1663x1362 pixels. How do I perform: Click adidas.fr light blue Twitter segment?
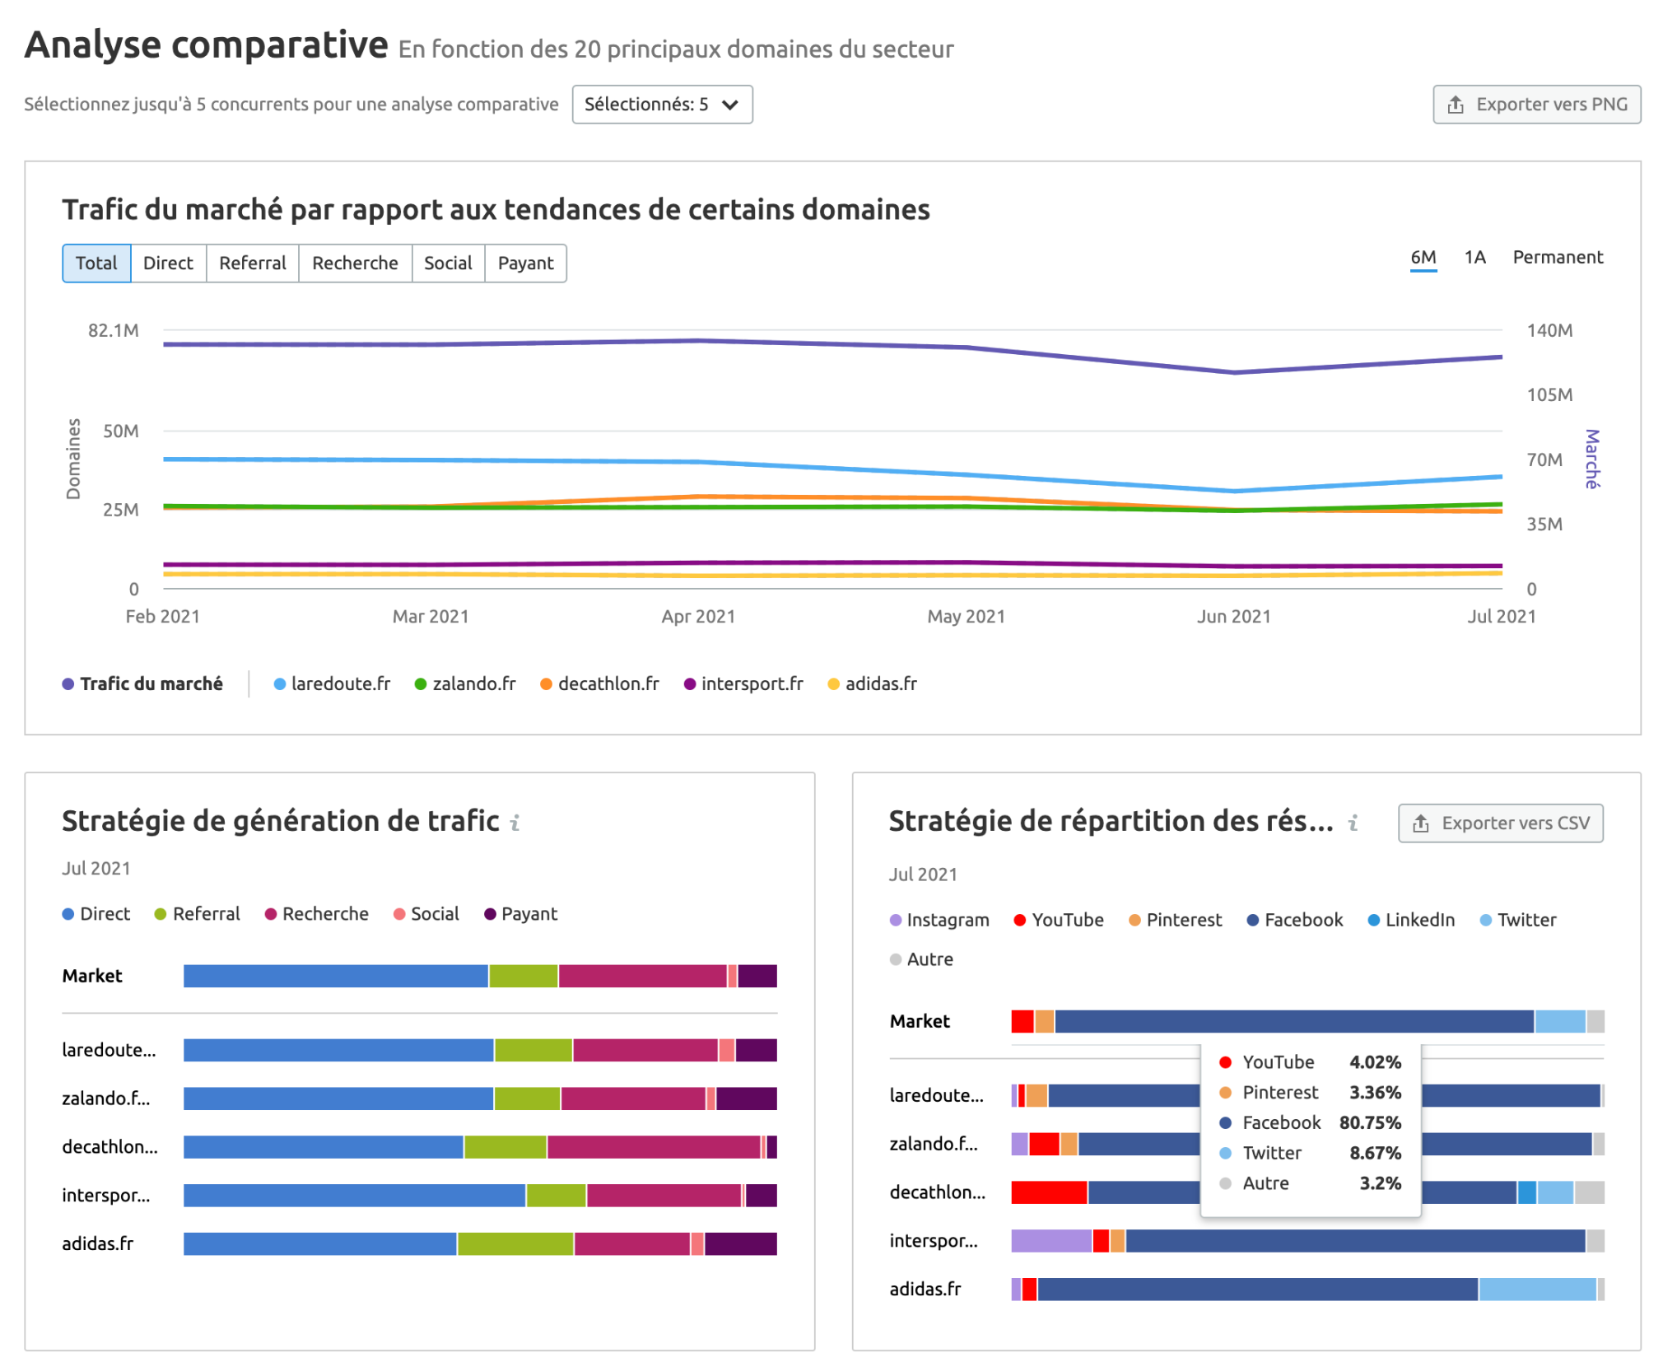tap(1537, 1289)
